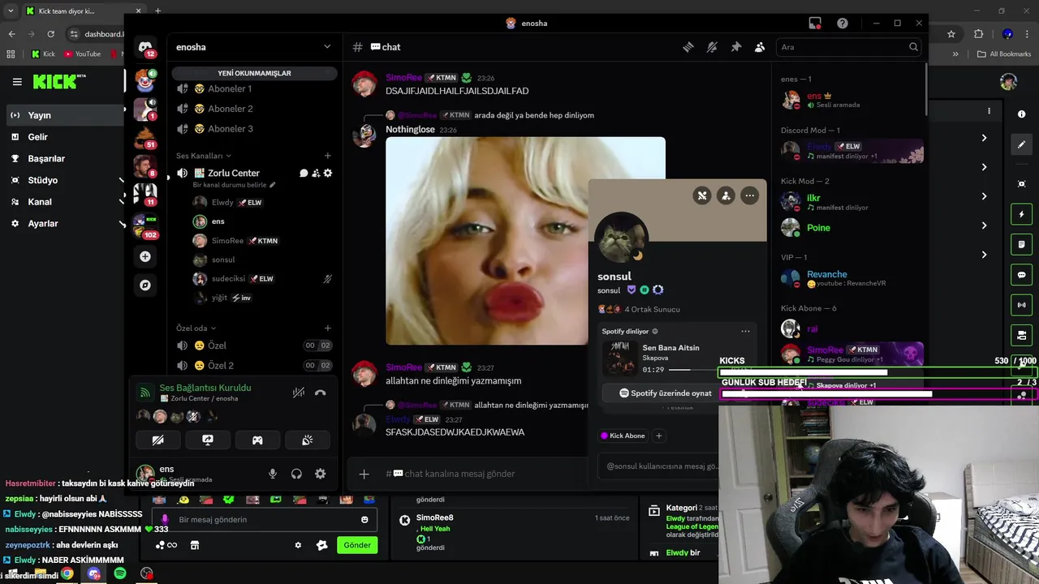Image resolution: width=1039 pixels, height=584 pixels.
Task: Open emoji picker in Kick chat input
Action: pyautogui.click(x=364, y=519)
